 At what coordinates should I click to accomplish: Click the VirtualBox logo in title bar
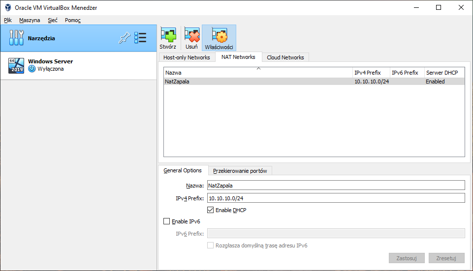click(x=8, y=7)
